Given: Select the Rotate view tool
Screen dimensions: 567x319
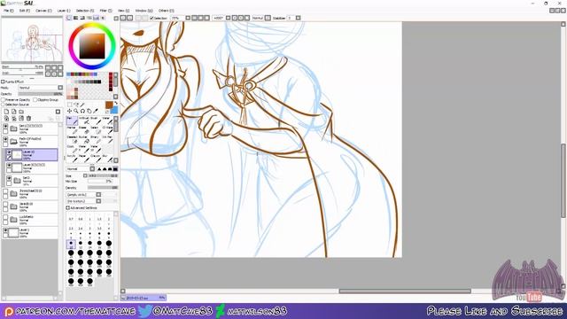Looking at the screenshot, I should point(82,111).
